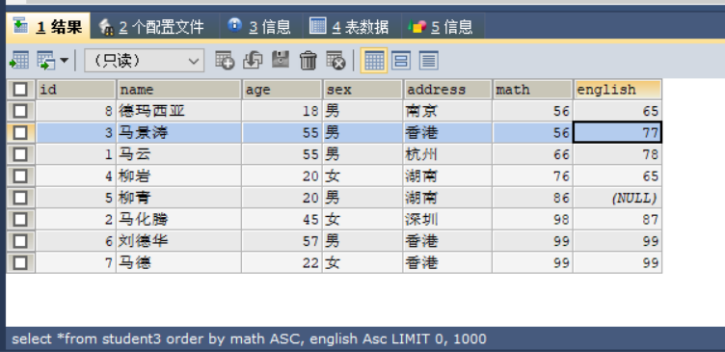Check the row checkbox for 刘德华

20,241
